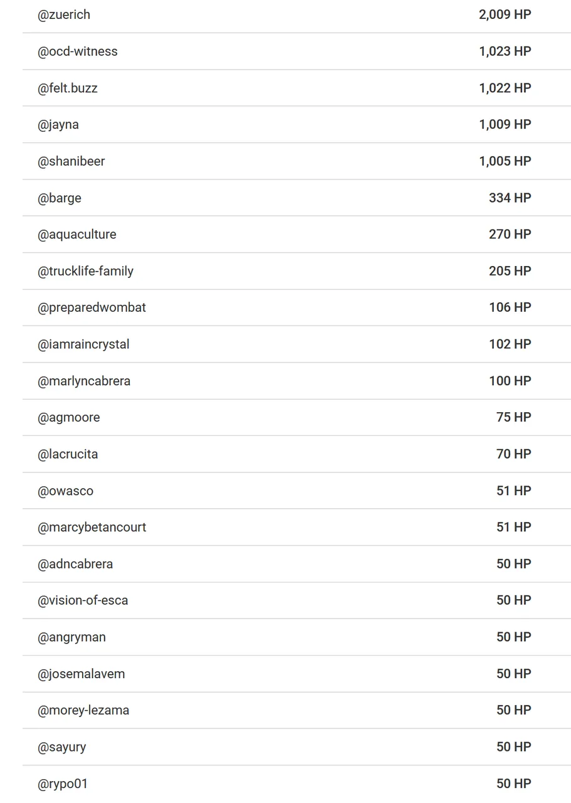Click the @lacrucita username
This screenshot has height=803, width=571.
[x=68, y=454]
